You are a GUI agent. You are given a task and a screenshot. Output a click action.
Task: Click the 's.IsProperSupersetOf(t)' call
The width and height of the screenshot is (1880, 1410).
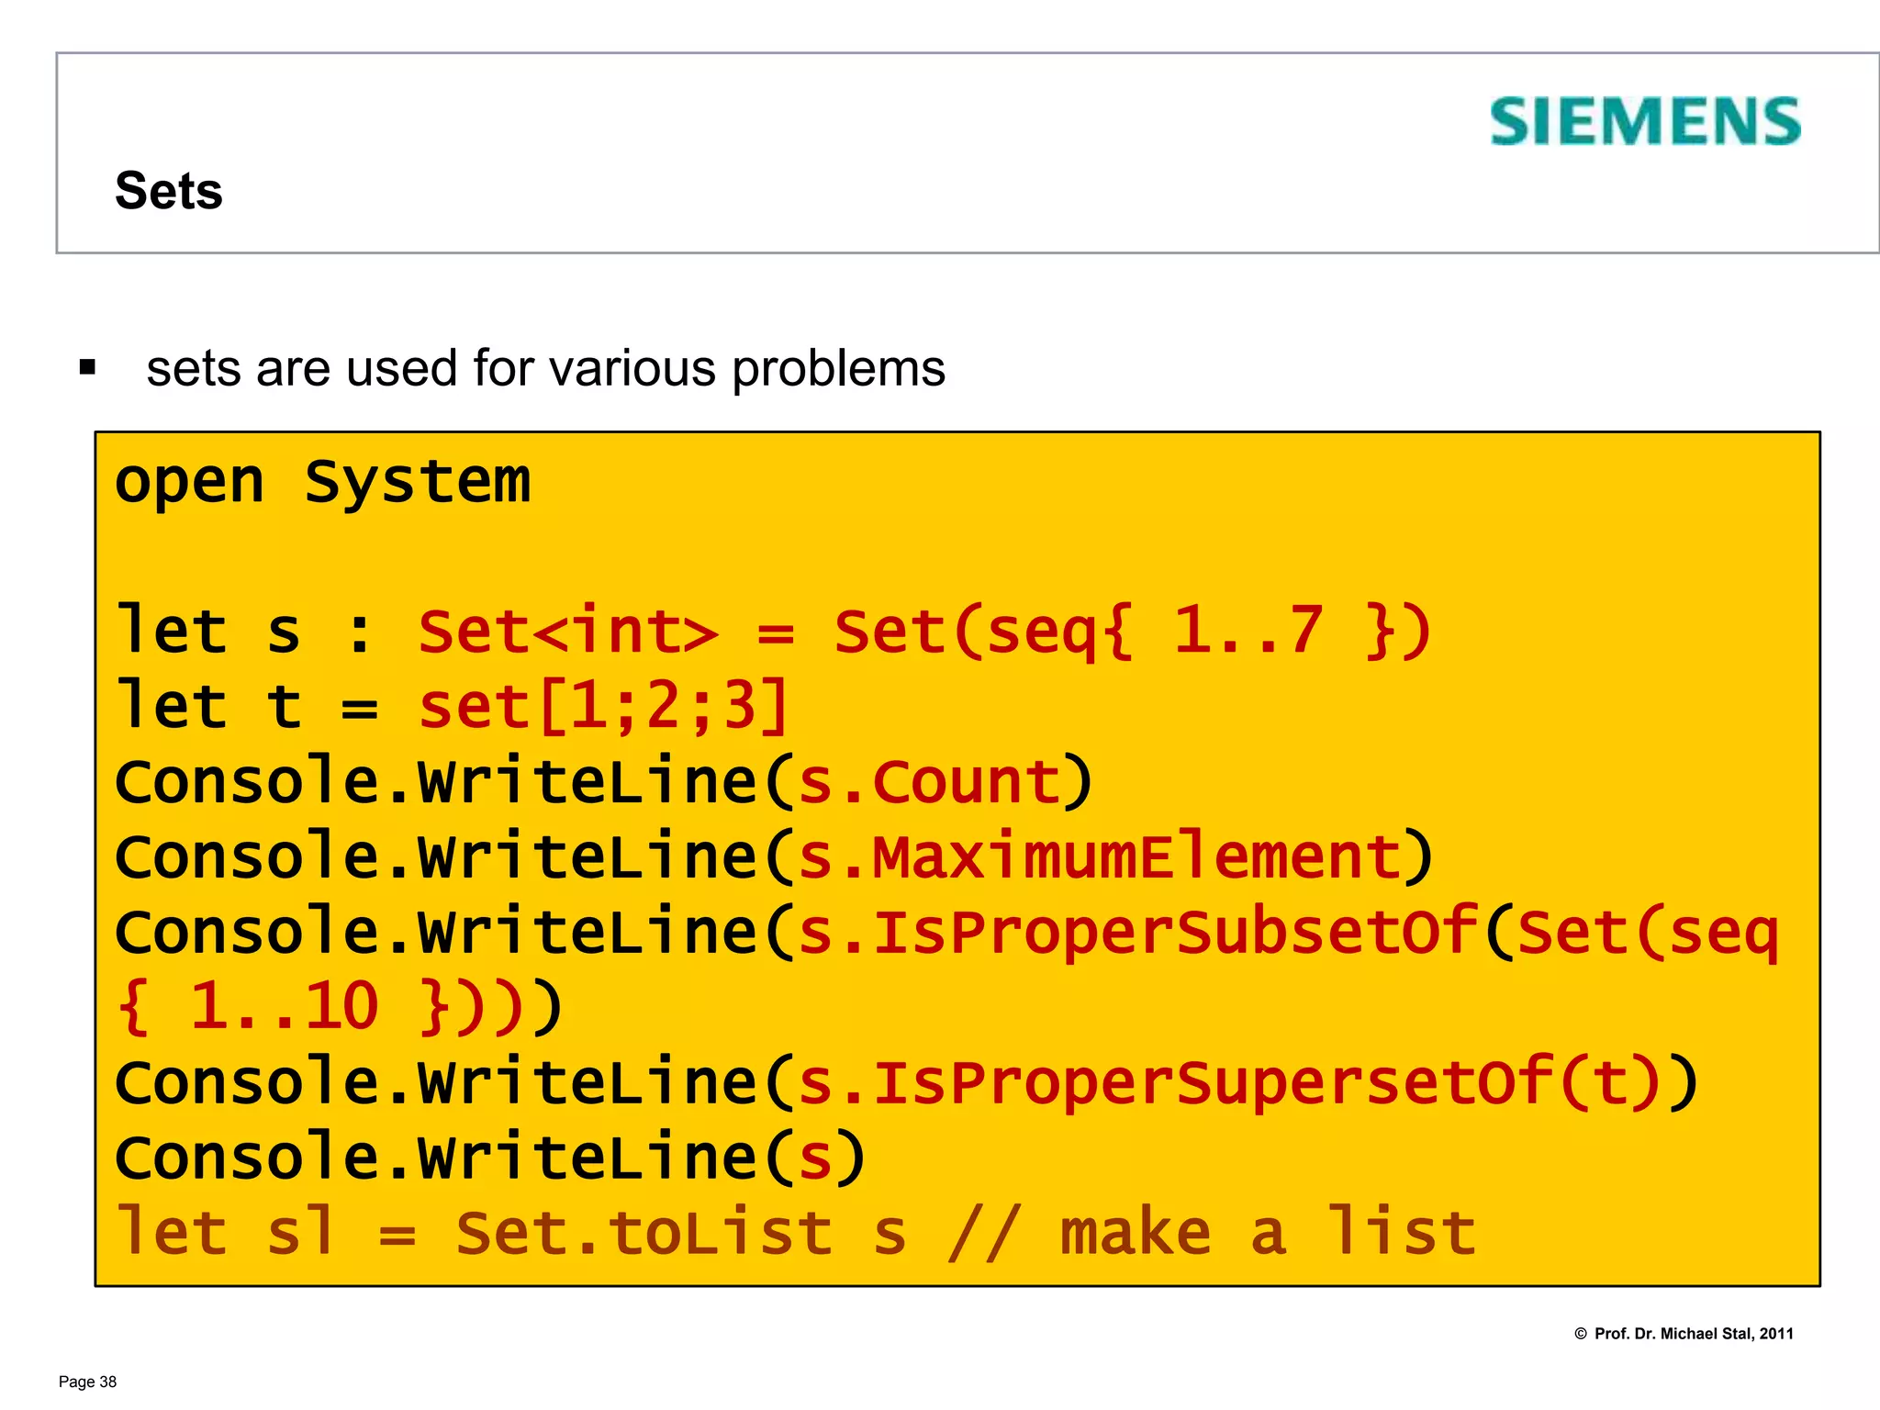click(1230, 1082)
